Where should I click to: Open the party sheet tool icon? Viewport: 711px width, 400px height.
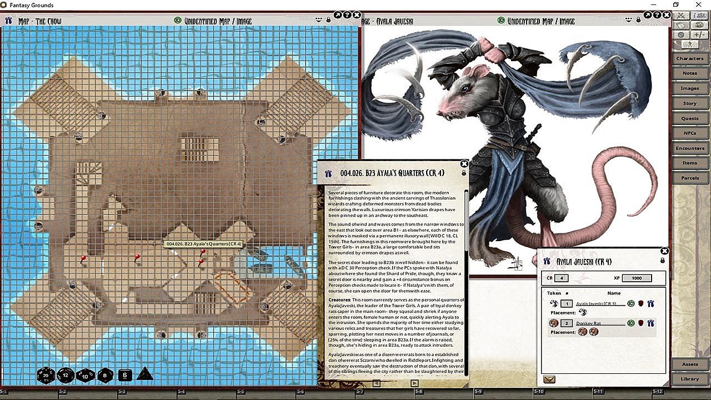699,16
